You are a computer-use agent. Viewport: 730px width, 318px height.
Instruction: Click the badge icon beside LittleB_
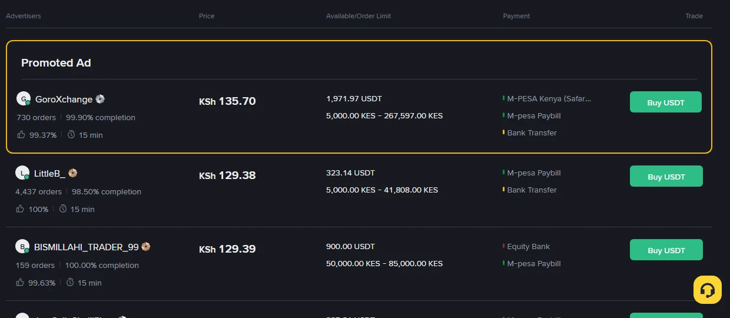[x=73, y=173]
